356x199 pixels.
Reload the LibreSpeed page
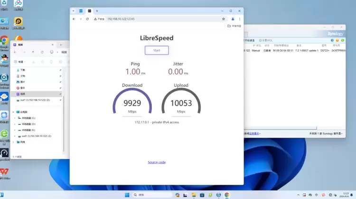coord(87,19)
